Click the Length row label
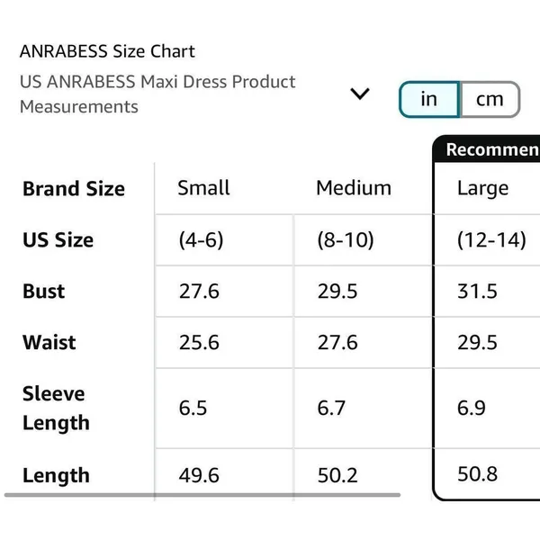Viewport: 540px width, 540px height. coord(56,475)
